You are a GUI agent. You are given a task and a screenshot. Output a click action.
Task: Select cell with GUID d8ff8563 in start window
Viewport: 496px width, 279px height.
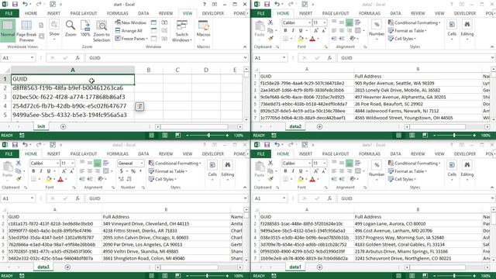(73, 88)
